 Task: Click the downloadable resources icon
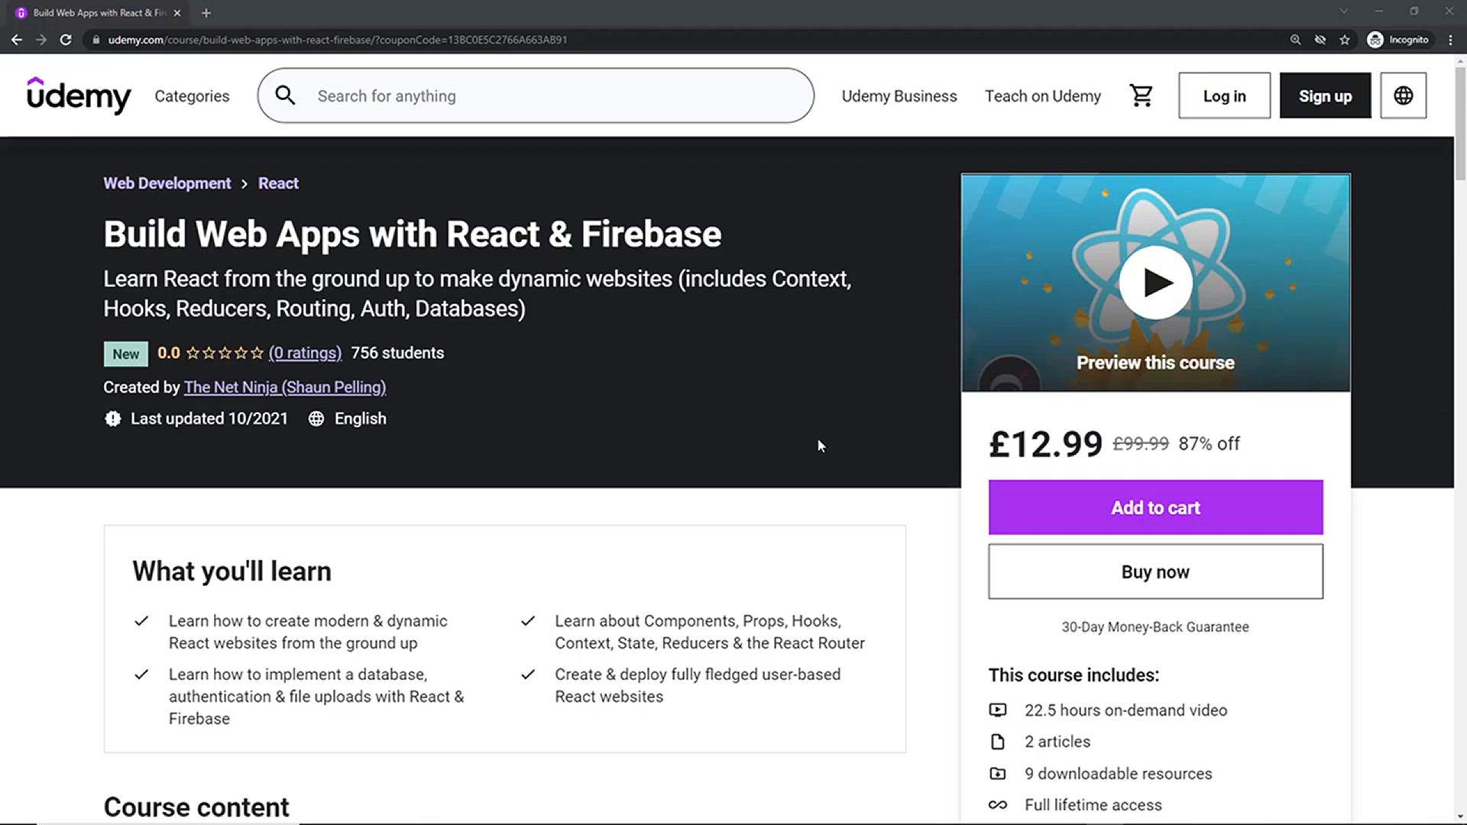[997, 773]
